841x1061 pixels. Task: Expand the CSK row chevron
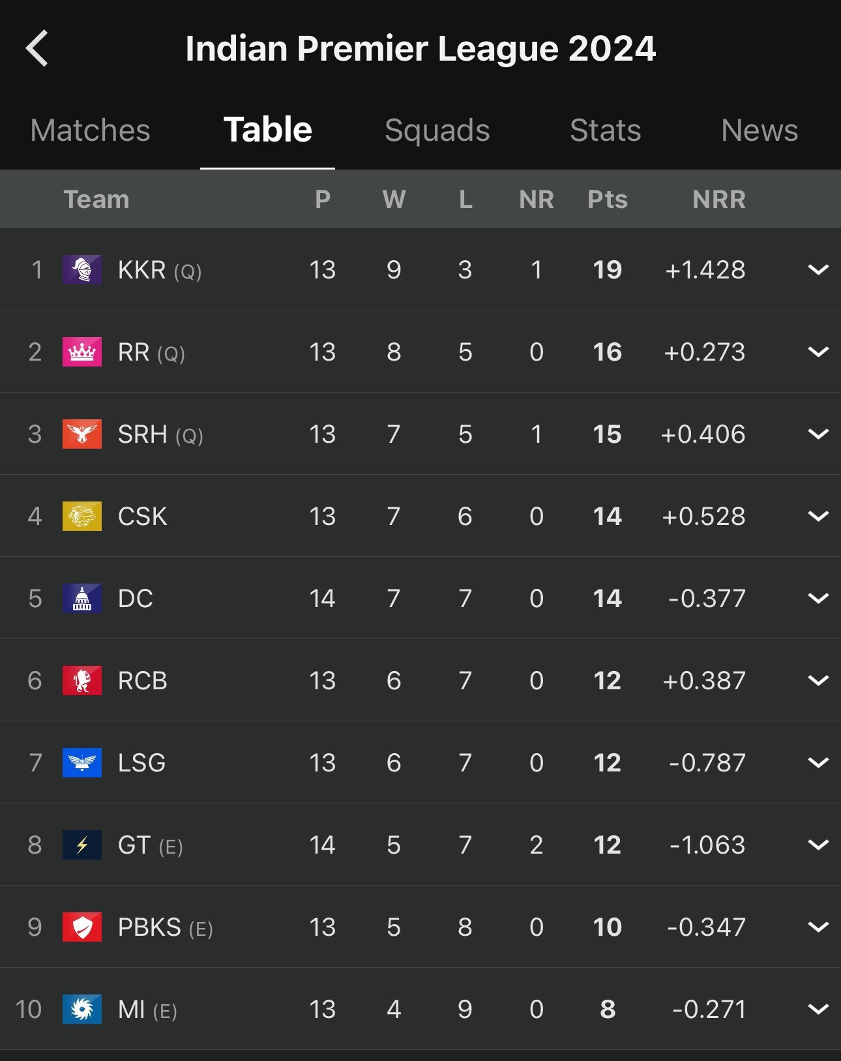pyautogui.click(x=818, y=516)
